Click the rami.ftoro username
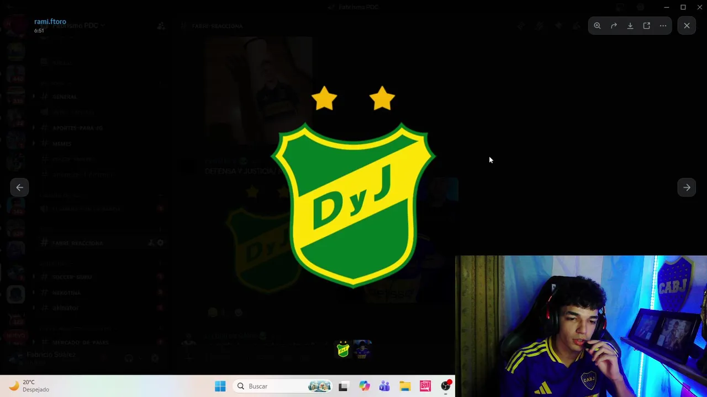Image resolution: width=707 pixels, height=397 pixels. coord(50,22)
